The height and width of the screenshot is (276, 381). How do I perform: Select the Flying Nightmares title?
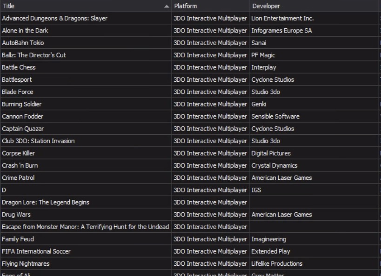click(x=26, y=263)
